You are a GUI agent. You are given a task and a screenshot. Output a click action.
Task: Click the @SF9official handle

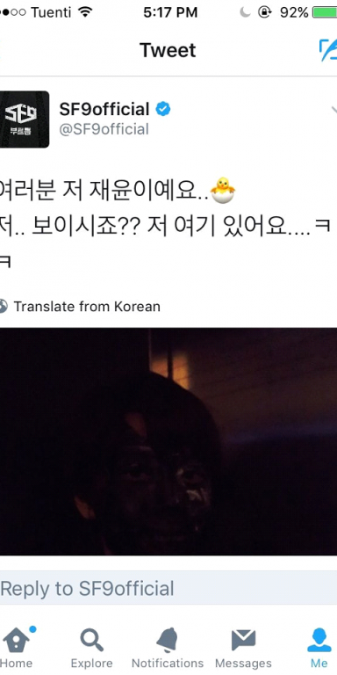[x=104, y=129]
